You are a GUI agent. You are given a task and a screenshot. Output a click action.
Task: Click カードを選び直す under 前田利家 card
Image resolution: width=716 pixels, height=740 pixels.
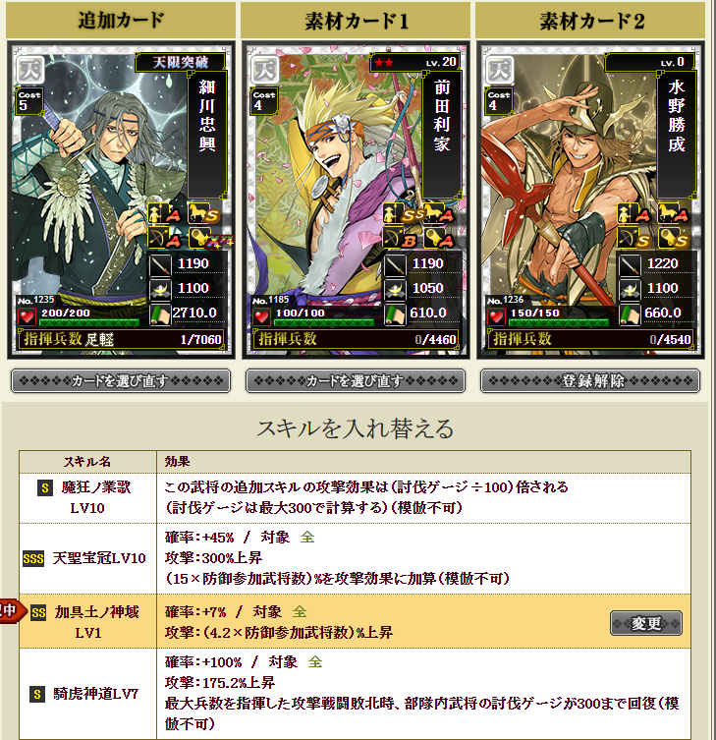(x=356, y=381)
